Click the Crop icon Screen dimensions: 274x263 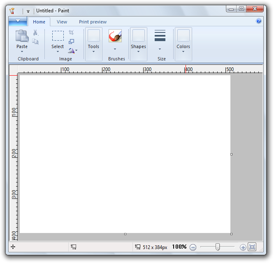pos(71,32)
